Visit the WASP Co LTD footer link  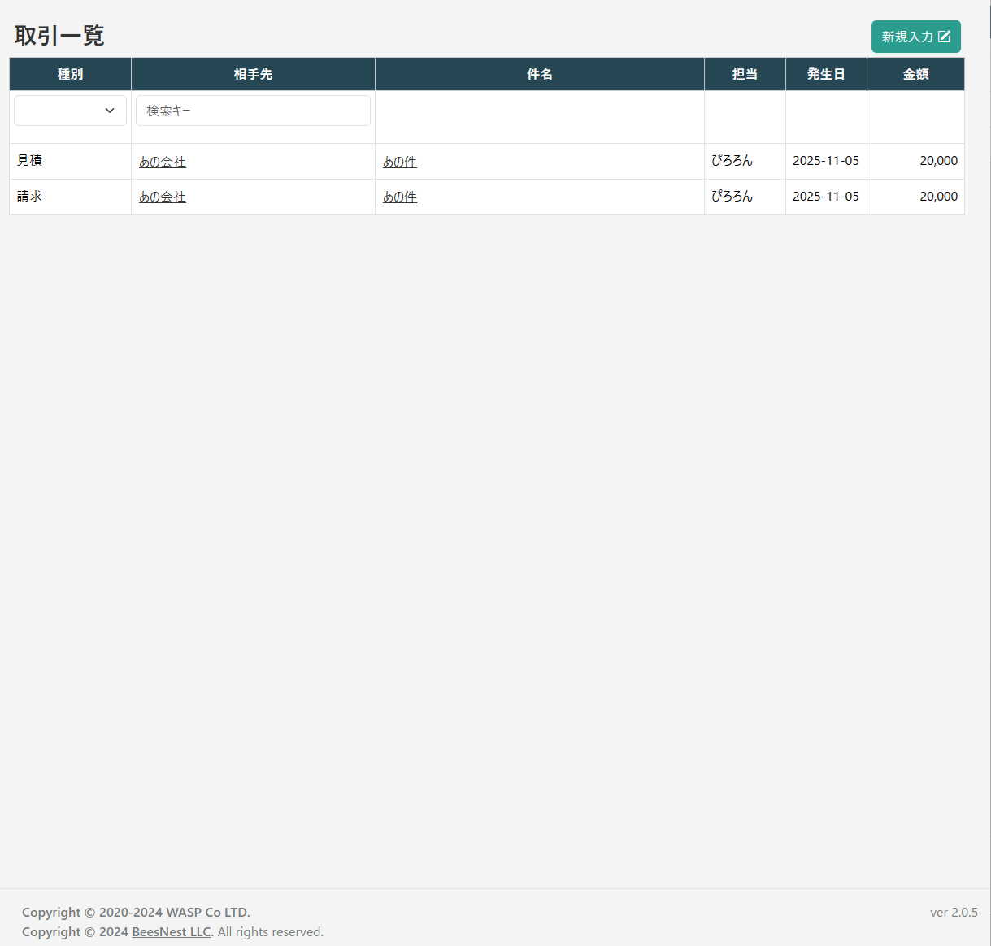click(206, 912)
